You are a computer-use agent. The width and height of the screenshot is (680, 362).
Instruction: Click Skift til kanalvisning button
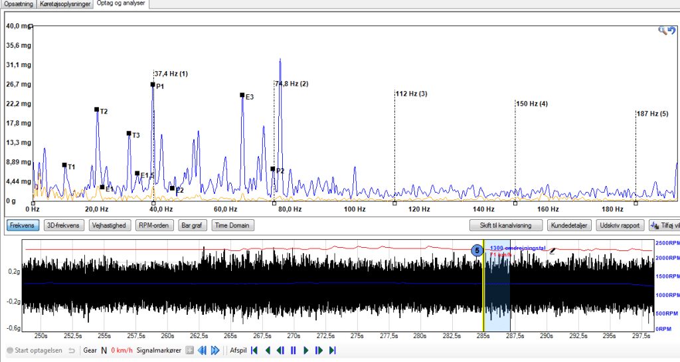coord(506,225)
